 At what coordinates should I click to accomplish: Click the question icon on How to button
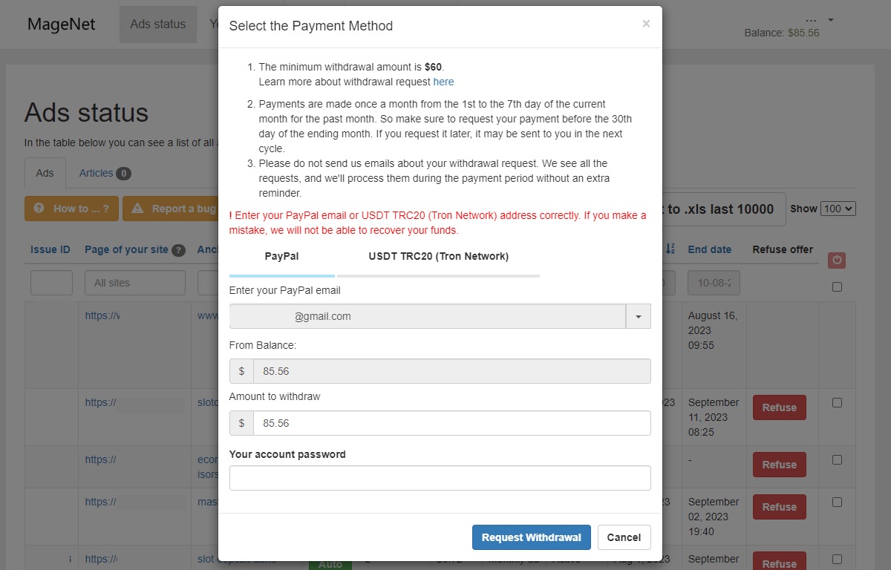tap(39, 209)
